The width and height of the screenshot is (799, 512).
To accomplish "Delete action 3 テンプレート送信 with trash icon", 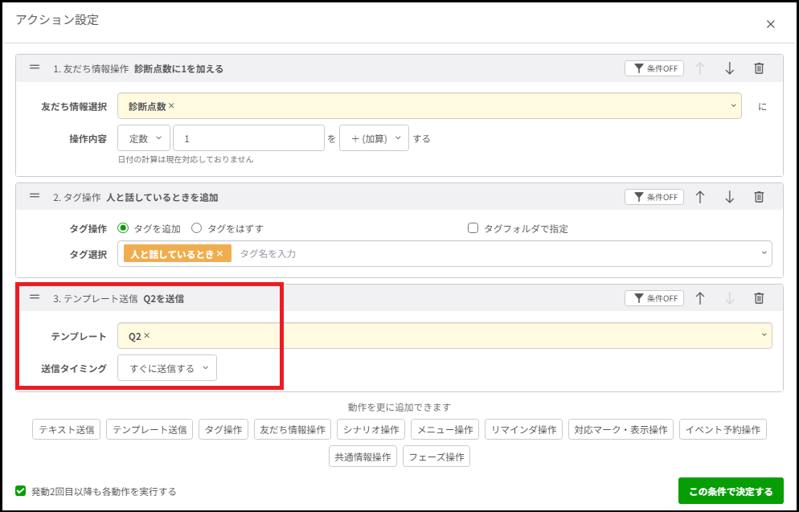I will [x=759, y=298].
